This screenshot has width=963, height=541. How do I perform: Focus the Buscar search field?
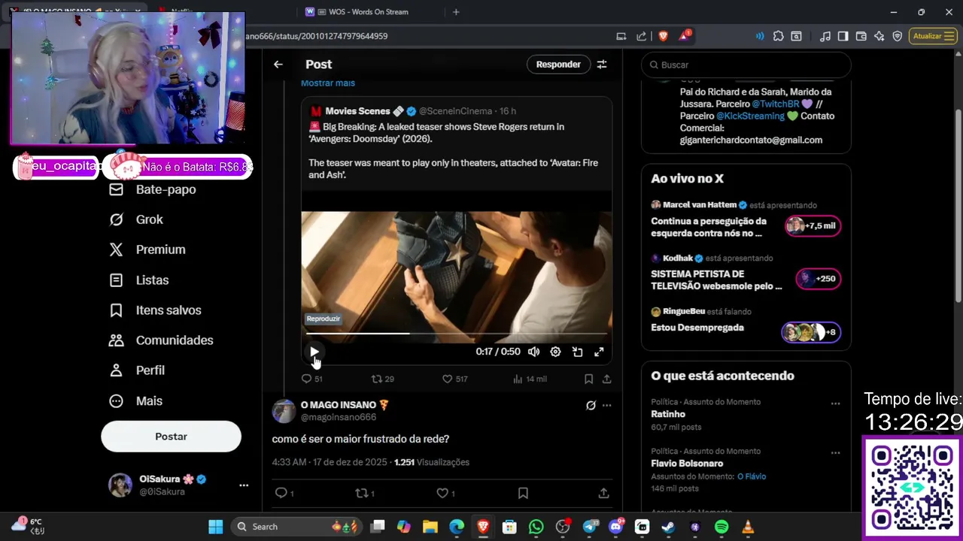pos(746,65)
